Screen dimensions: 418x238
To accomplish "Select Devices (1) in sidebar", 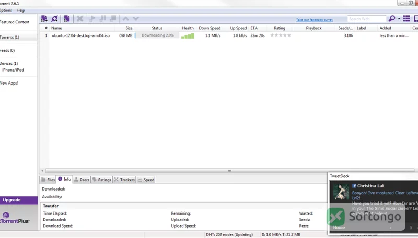I will 9,63.
